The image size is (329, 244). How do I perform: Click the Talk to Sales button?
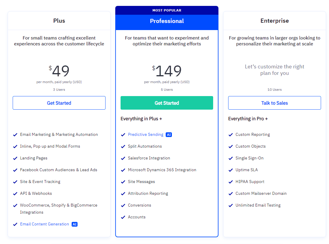pos(274,103)
